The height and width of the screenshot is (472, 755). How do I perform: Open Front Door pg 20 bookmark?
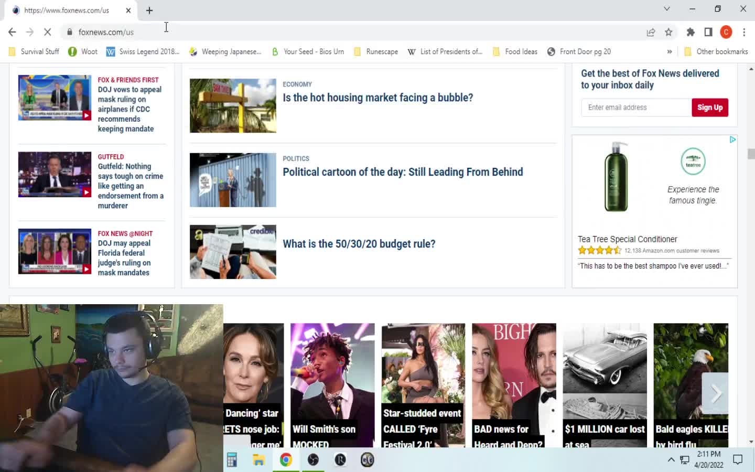pos(579,51)
